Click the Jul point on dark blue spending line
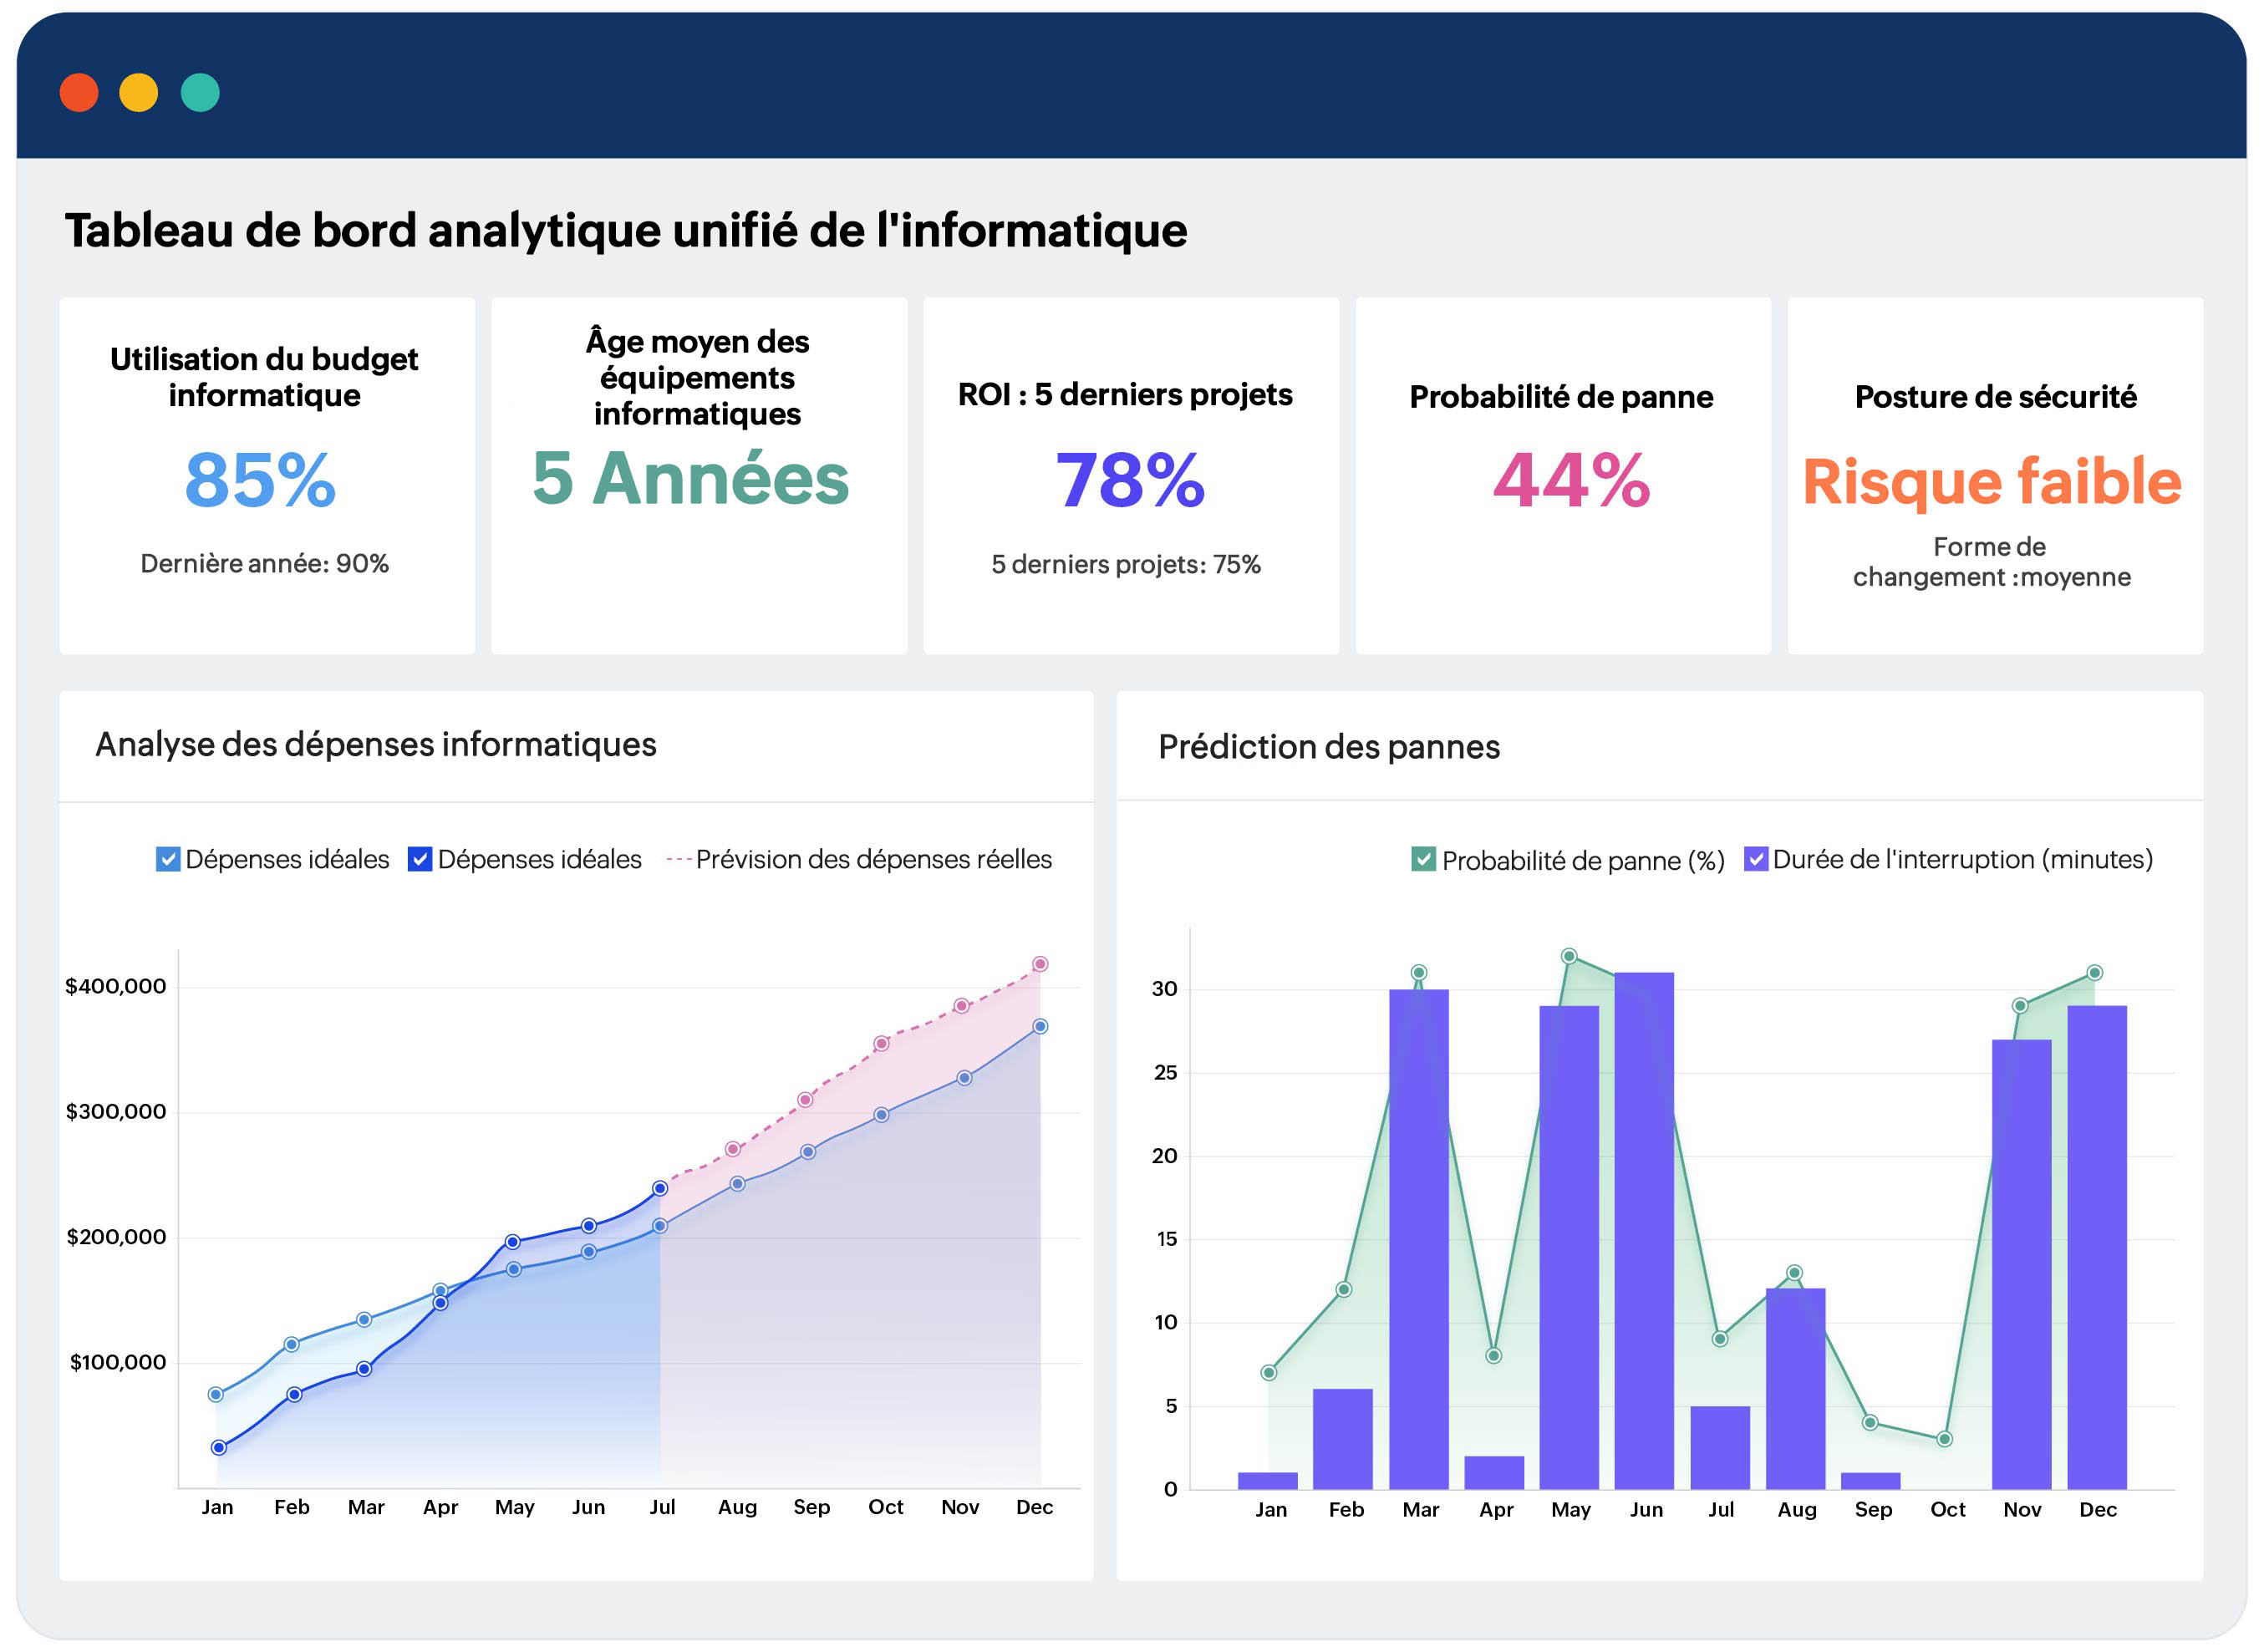 click(x=660, y=1188)
